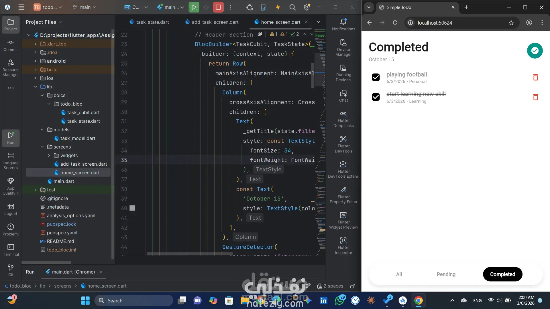Select the Pending filter button

point(446,274)
